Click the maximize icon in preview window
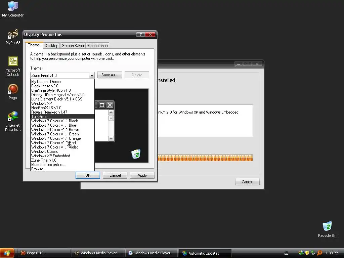 (x=102, y=105)
